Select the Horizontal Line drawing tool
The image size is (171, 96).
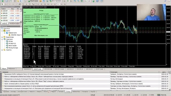(x=13, y=4)
